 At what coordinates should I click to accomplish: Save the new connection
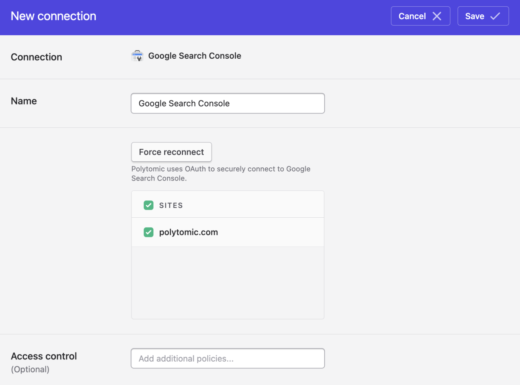(x=483, y=16)
